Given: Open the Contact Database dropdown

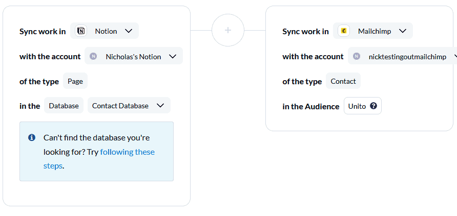Looking at the screenshot, I should point(129,105).
